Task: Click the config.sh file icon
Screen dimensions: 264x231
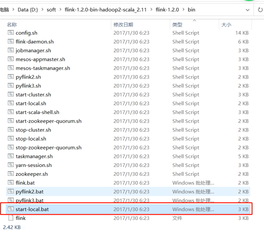Action: coord(11,32)
